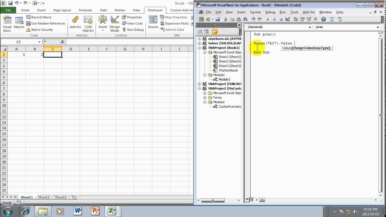Click the View Microsoft Excel icon in VBA toolbar

coord(201,19)
